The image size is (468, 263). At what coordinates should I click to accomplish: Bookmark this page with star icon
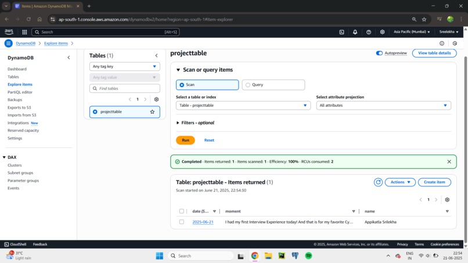tap(424, 19)
